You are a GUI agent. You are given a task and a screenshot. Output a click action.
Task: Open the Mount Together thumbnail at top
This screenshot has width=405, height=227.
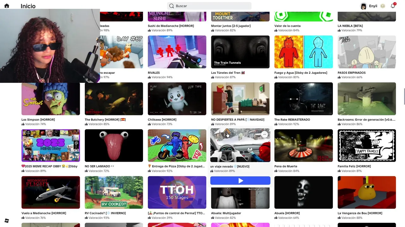coord(240,16)
